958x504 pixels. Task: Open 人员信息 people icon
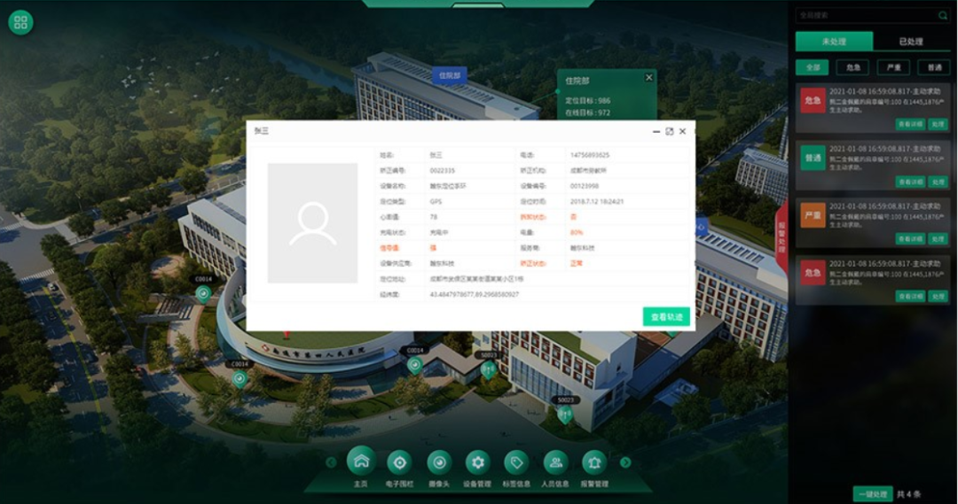point(555,463)
